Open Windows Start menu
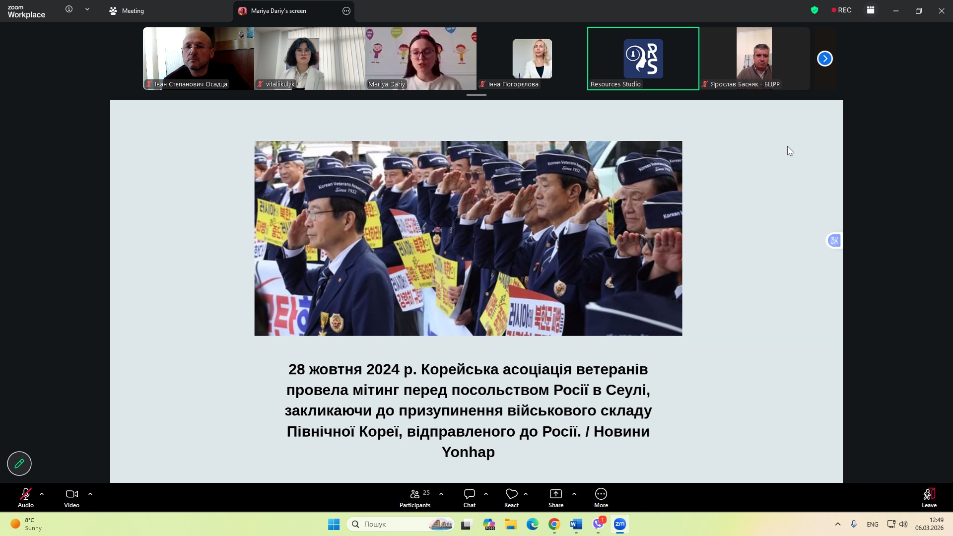953x536 pixels. point(334,524)
